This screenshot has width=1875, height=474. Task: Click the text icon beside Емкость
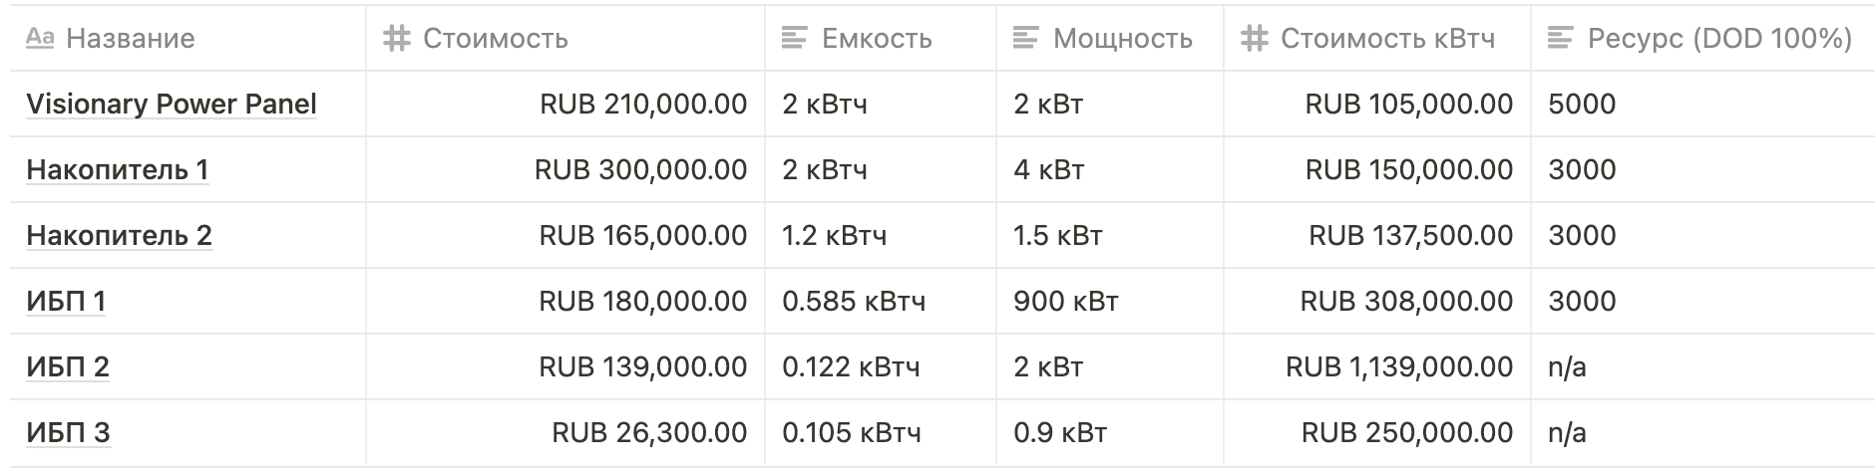[x=794, y=38]
